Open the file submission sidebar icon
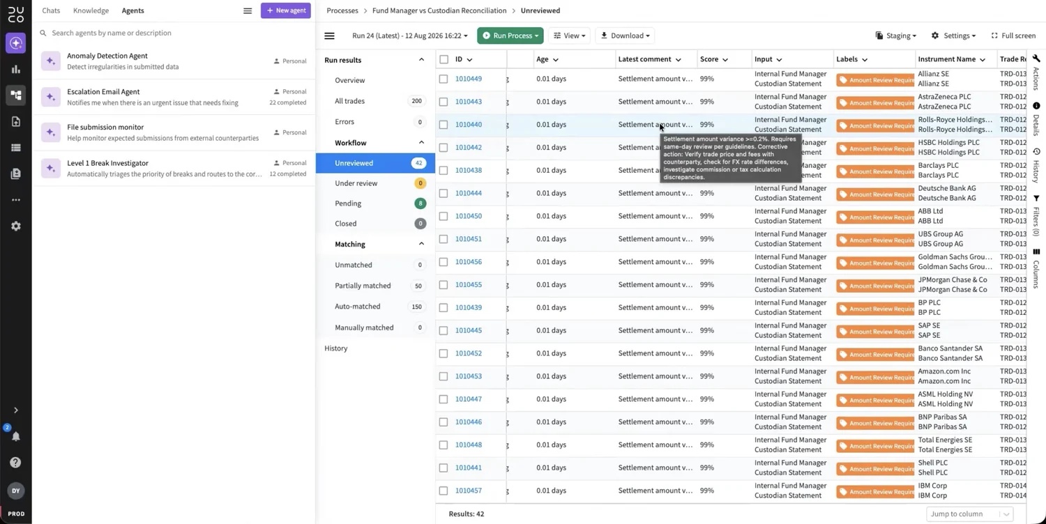This screenshot has height=524, width=1046. tap(15, 121)
